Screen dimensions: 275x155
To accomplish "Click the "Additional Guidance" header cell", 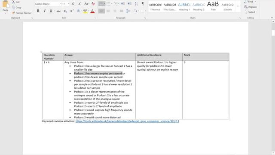I will tap(159, 56).
